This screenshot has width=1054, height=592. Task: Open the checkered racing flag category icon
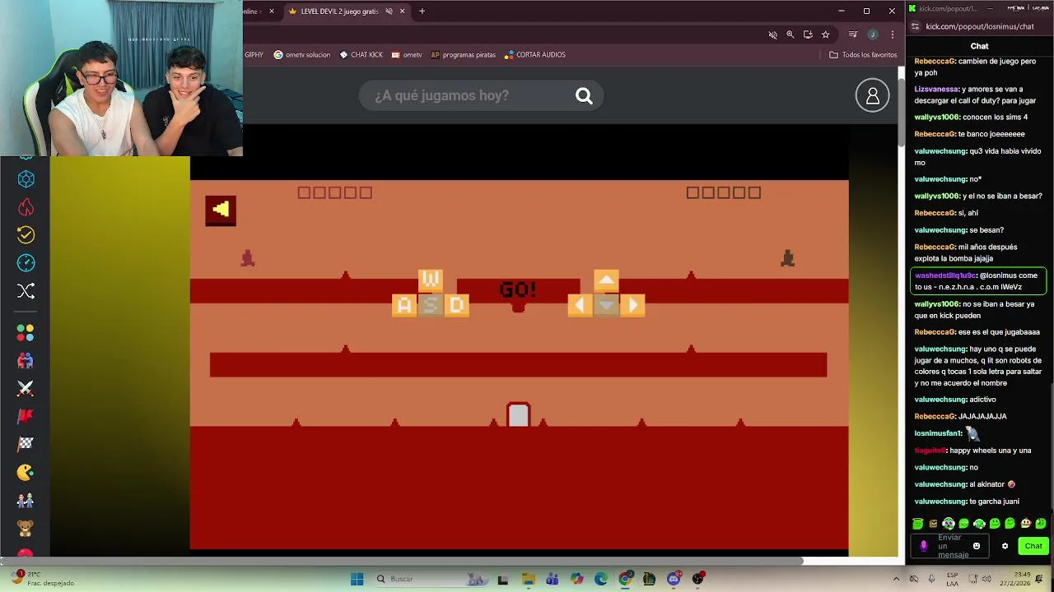[26, 444]
